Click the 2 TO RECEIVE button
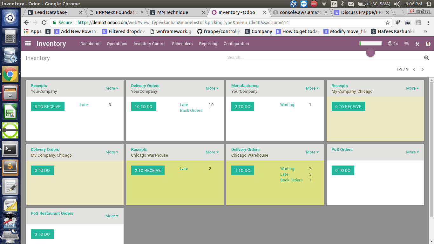The width and height of the screenshot is (434, 244). click(148, 171)
